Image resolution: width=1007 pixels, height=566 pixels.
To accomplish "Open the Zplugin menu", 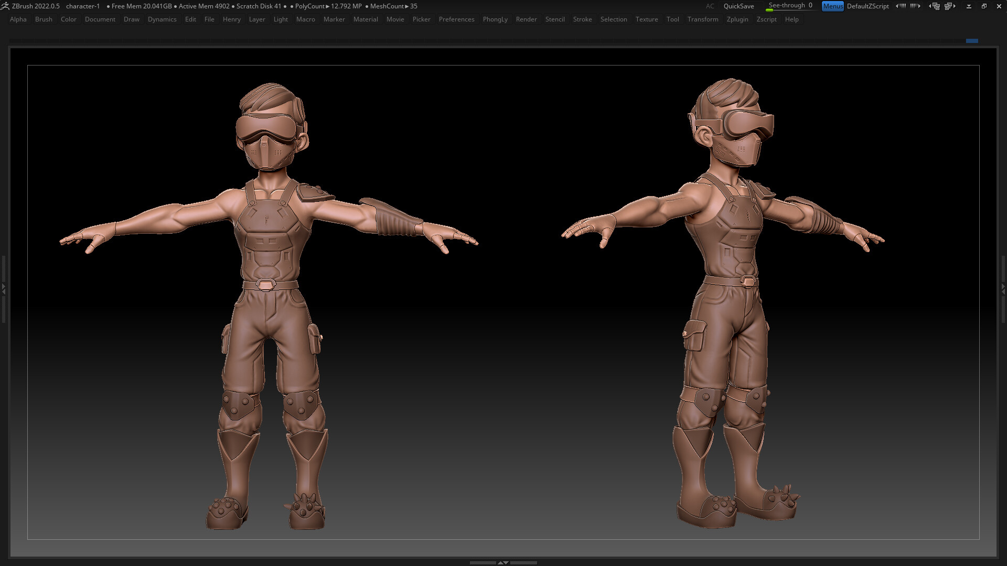I will [737, 19].
